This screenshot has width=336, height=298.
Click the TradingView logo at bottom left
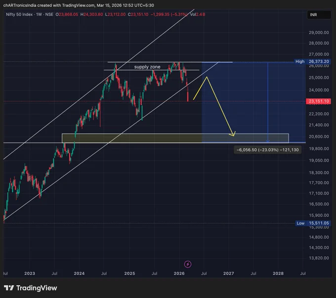(x=31, y=288)
